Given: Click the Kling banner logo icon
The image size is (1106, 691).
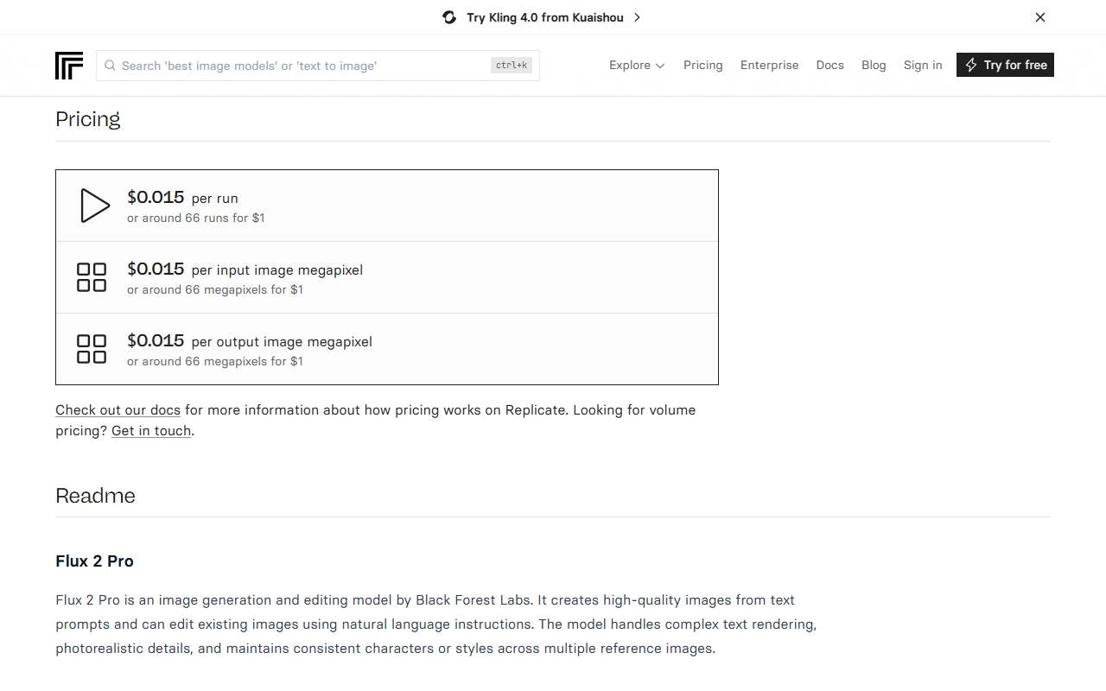Looking at the screenshot, I should [x=449, y=17].
